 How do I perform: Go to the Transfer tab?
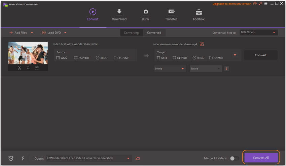pos(171,14)
